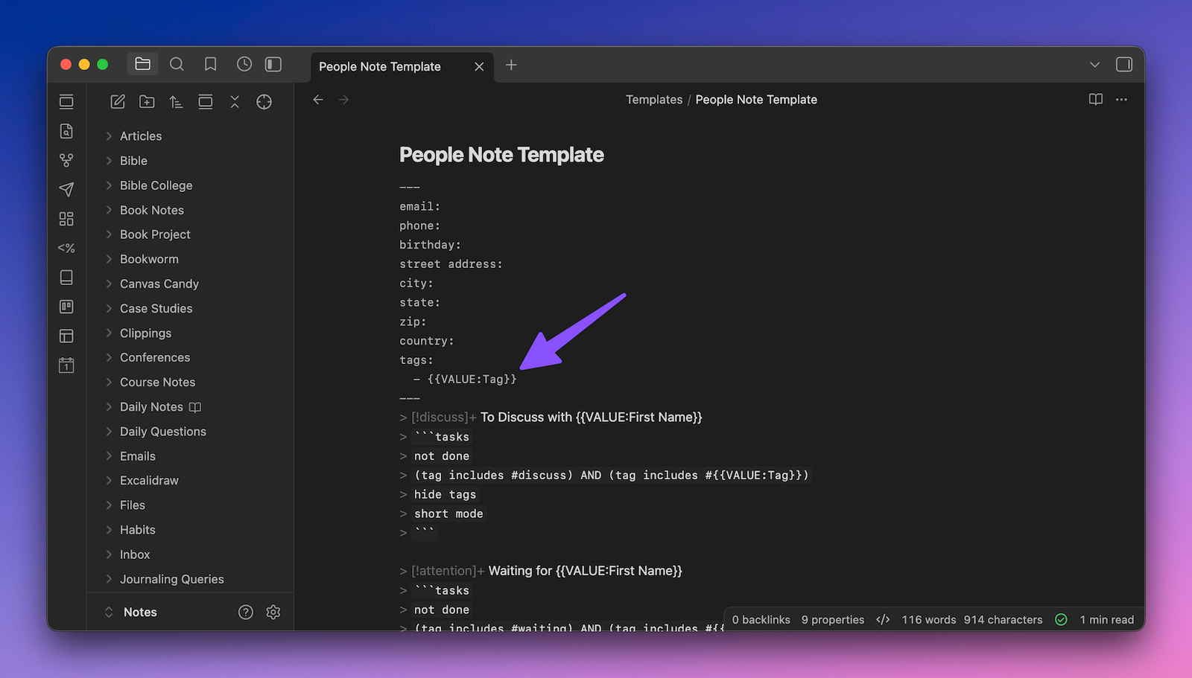
Task: Click the insert template icon
Action: pos(66,248)
